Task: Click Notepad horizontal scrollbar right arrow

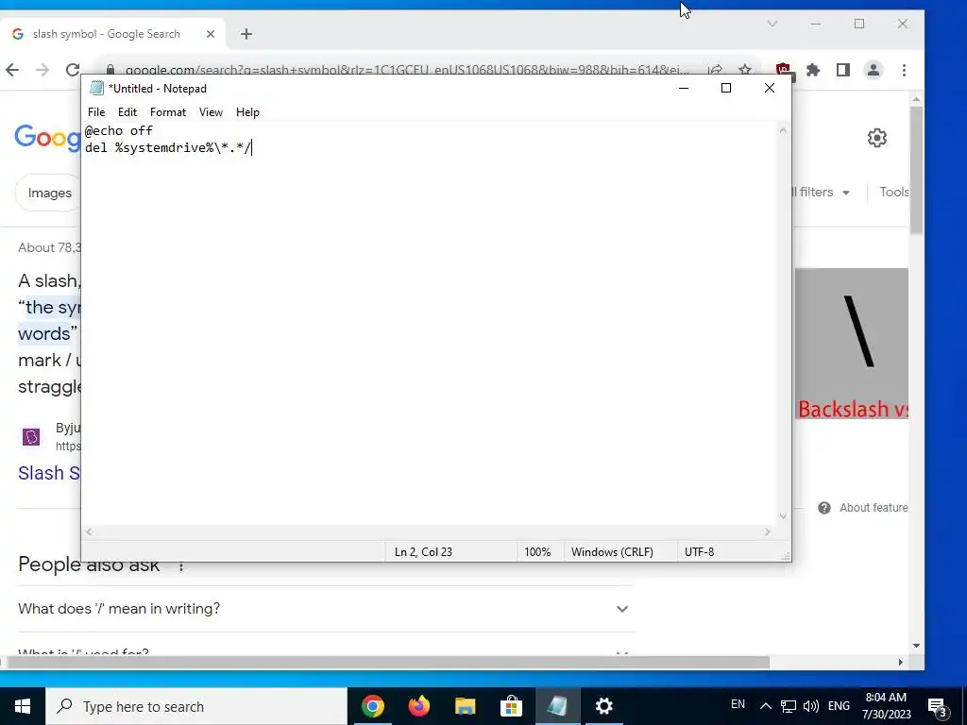Action: [x=767, y=531]
